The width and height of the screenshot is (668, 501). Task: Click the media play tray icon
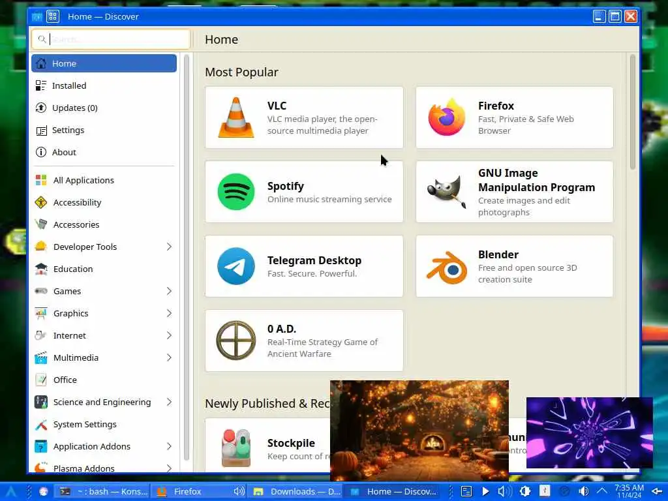[x=485, y=491]
